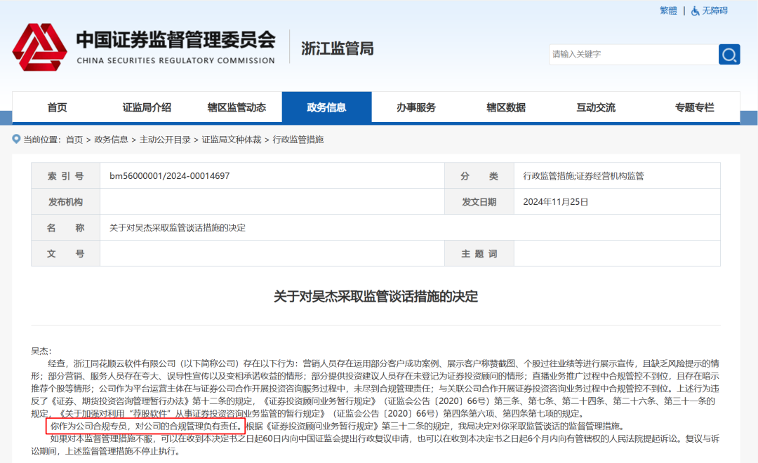758x463 pixels.
Task: Click the CSRC red logo
Action: pyautogui.click(x=39, y=47)
